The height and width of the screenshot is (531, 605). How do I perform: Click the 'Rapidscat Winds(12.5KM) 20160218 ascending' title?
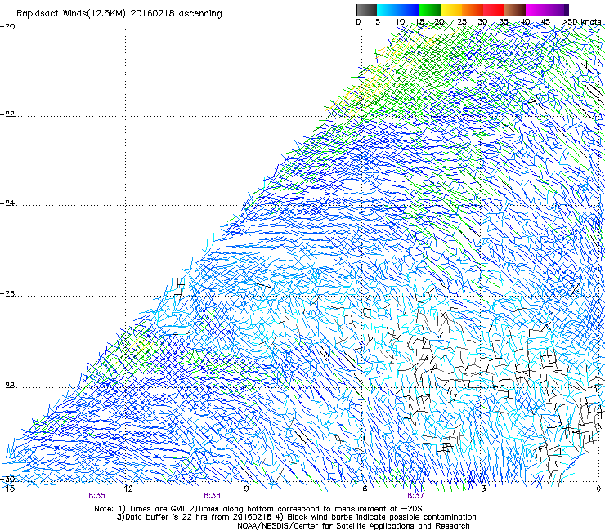(119, 14)
